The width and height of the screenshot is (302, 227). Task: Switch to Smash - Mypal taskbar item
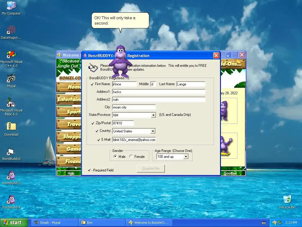point(54,223)
